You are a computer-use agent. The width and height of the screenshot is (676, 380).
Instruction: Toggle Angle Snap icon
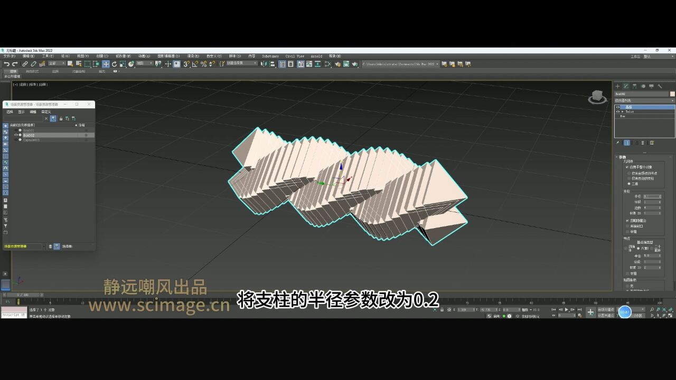(195, 64)
